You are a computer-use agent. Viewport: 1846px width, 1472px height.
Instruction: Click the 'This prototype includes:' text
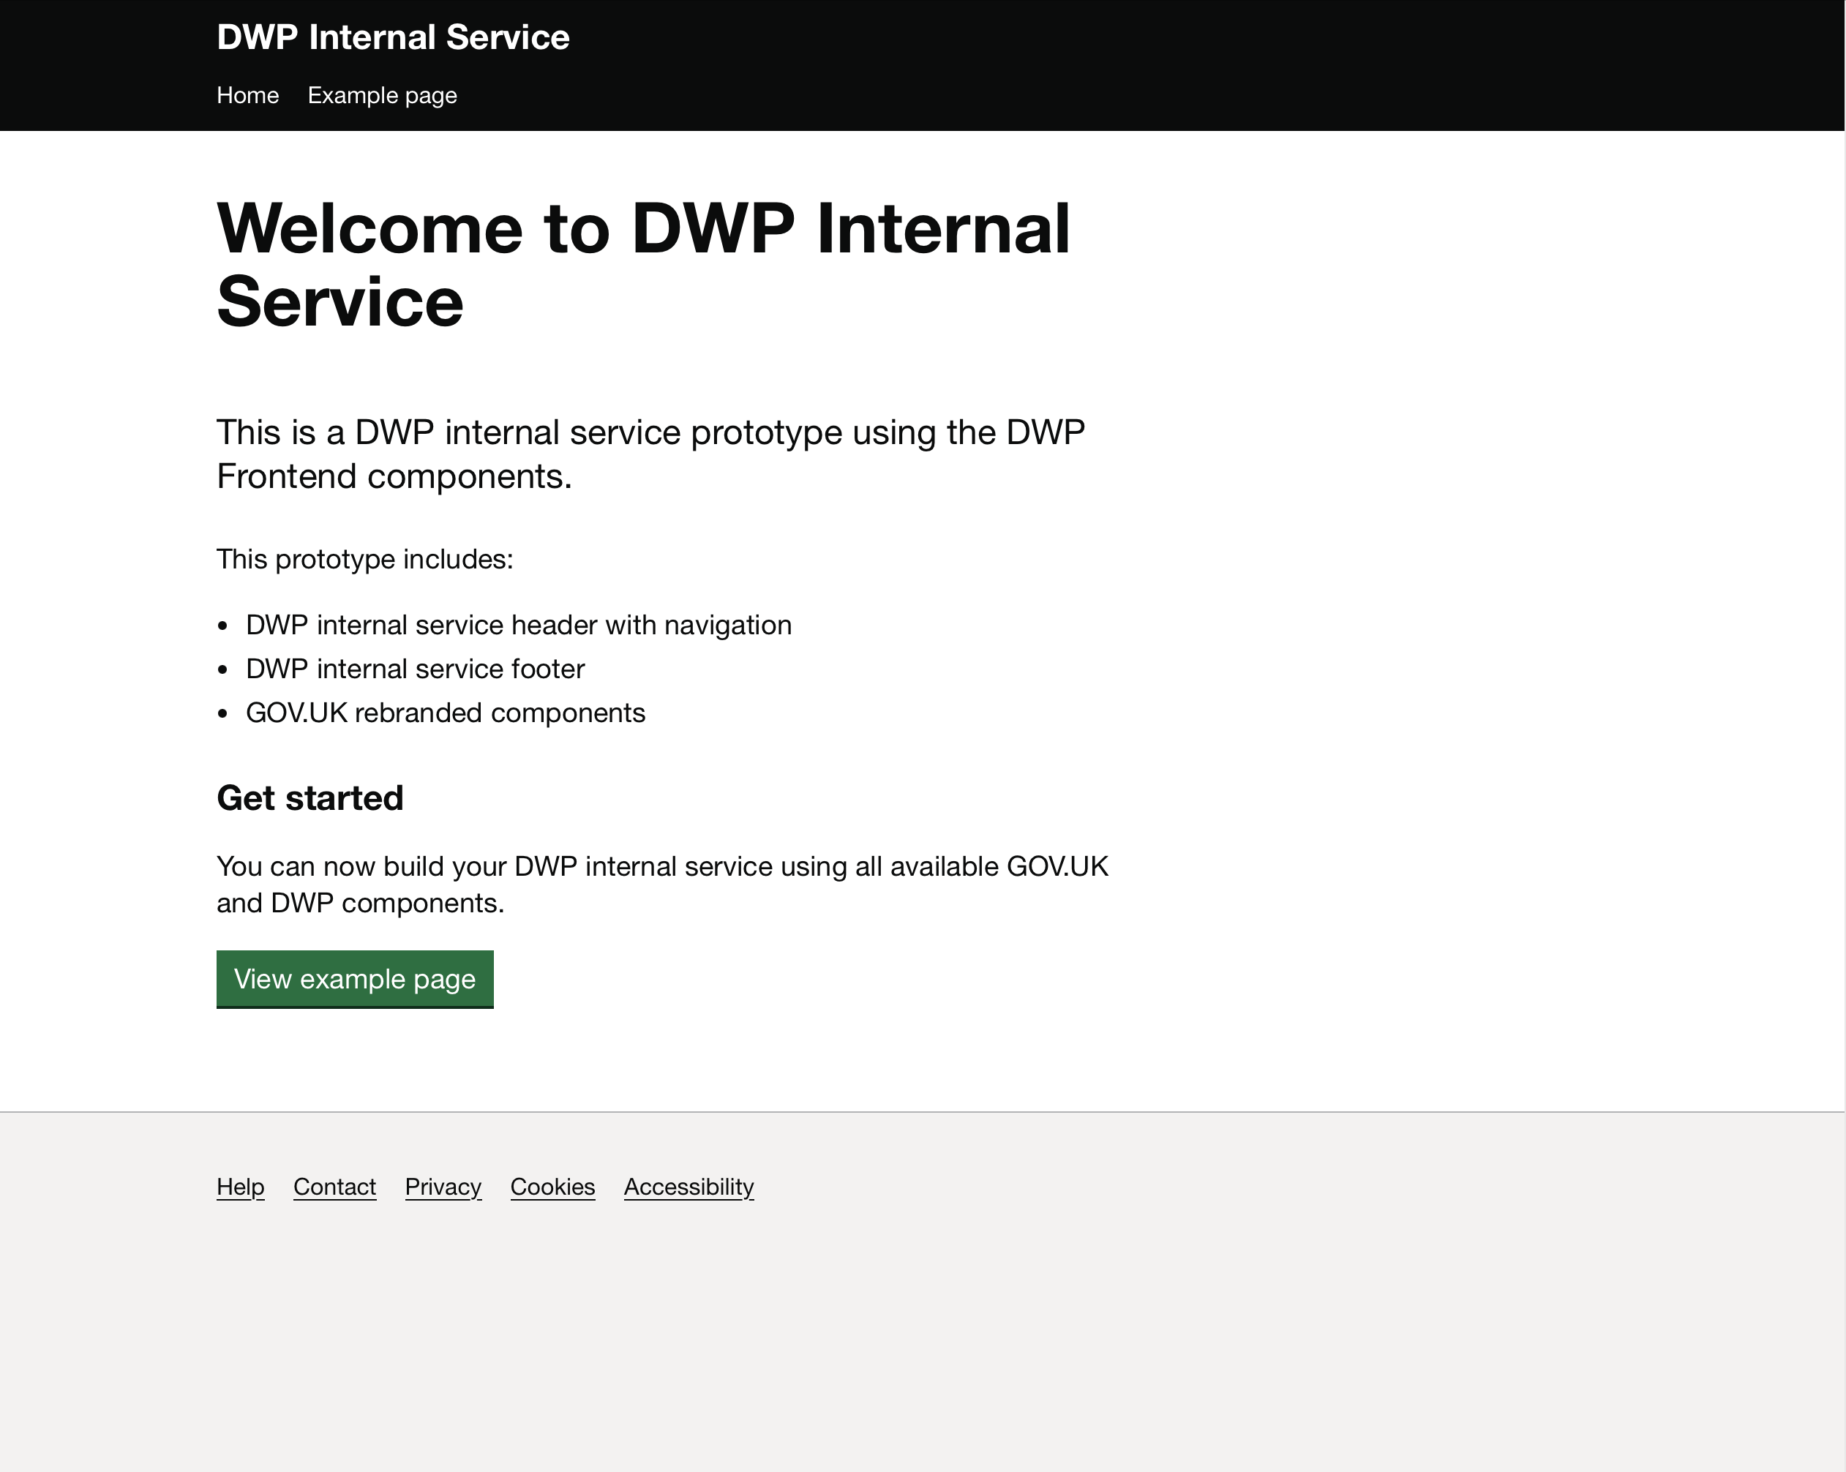click(365, 559)
